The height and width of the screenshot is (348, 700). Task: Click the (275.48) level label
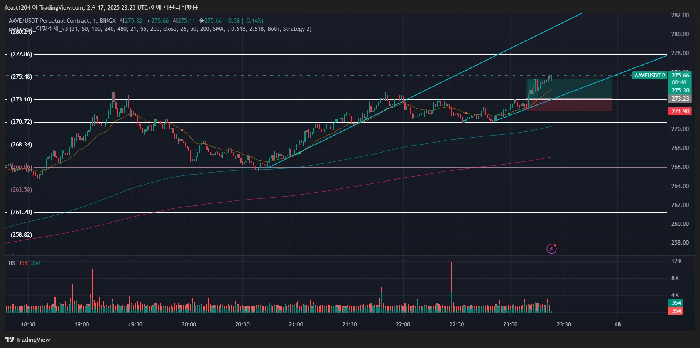[x=21, y=77]
